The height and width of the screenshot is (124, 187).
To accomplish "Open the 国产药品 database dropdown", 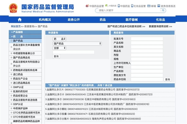I will 77,43.
